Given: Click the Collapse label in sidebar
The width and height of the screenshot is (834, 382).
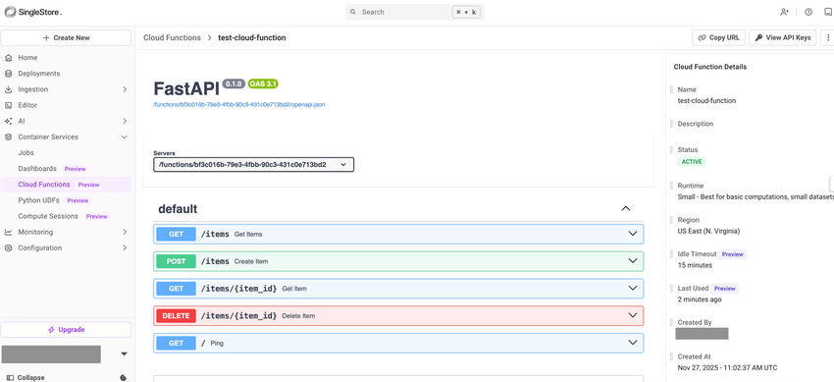Looking at the screenshot, I should 30,378.
